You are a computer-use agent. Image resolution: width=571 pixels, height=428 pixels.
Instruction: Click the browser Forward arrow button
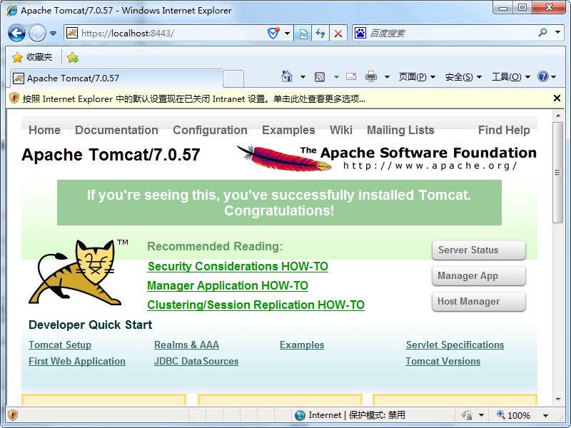click(x=37, y=34)
